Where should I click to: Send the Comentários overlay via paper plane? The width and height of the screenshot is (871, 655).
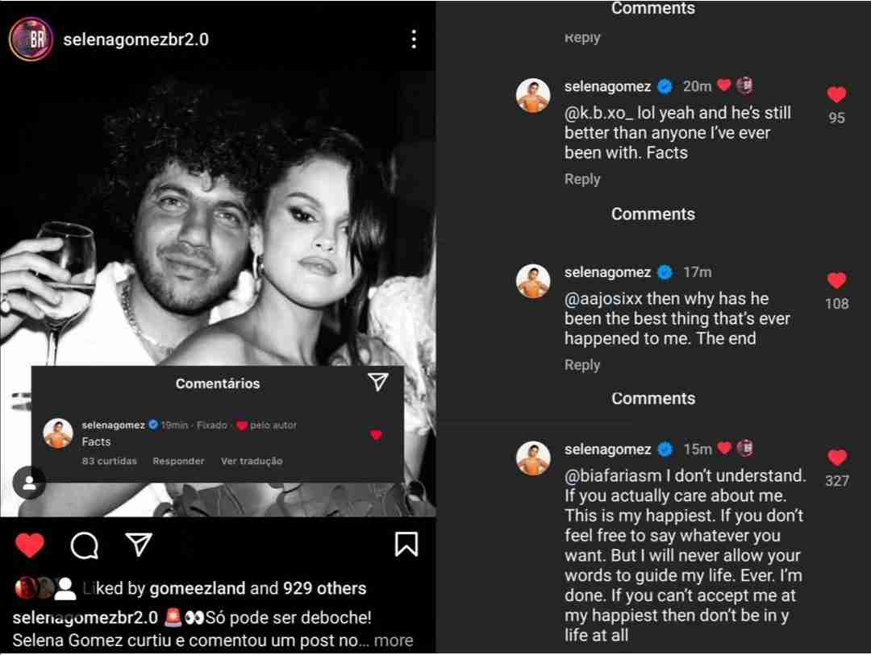click(377, 383)
